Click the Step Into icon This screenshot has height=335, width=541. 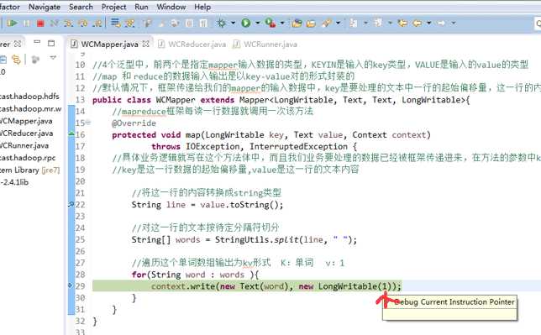tap(68, 24)
